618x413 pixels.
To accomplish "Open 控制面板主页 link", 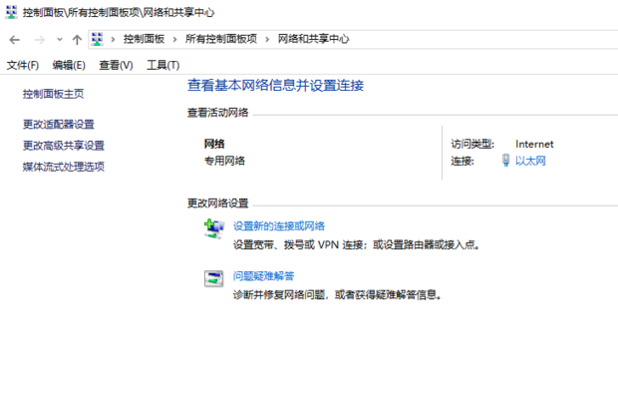I will [x=53, y=94].
